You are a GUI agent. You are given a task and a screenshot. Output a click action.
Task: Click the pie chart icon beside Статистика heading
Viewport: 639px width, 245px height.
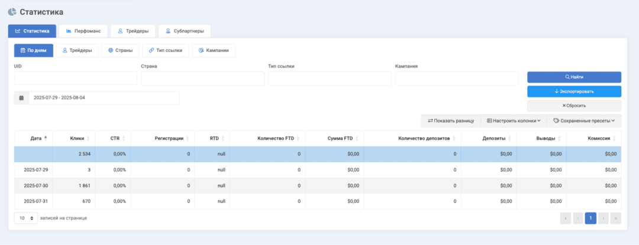(x=12, y=12)
